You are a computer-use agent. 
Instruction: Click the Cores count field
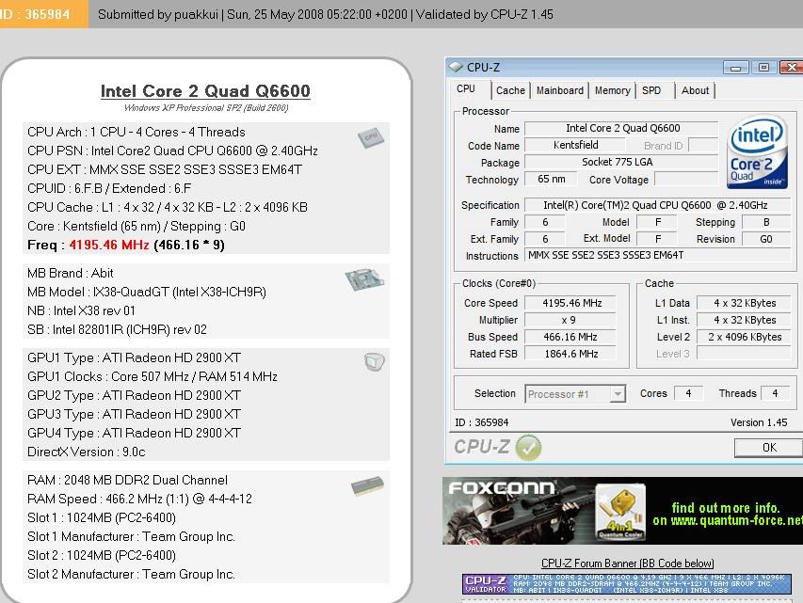[688, 393]
